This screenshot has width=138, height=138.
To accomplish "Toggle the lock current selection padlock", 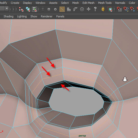I will (x=103, y=9).
